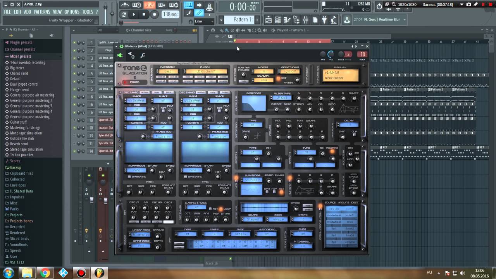This screenshot has height=279, width=496.
Task: Click the metronome icon
Action: coord(124,5)
